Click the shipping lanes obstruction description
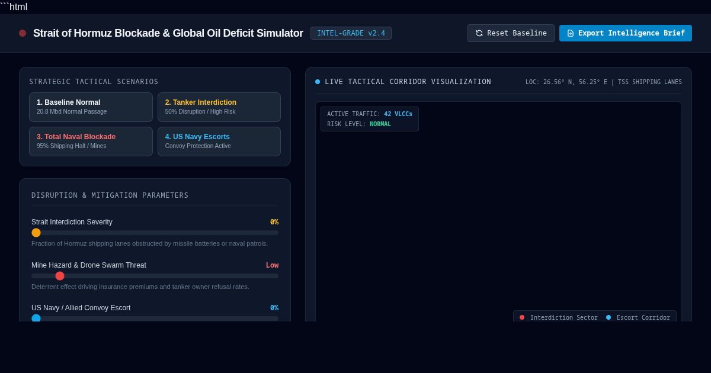The image size is (711, 373). click(149, 243)
